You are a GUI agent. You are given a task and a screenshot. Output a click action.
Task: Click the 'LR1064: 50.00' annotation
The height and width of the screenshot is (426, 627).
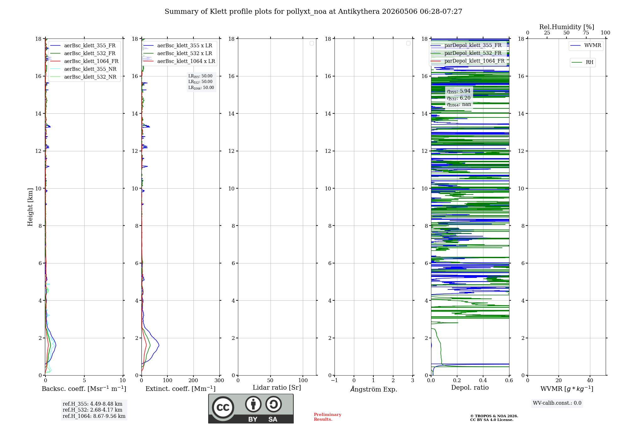click(x=201, y=88)
